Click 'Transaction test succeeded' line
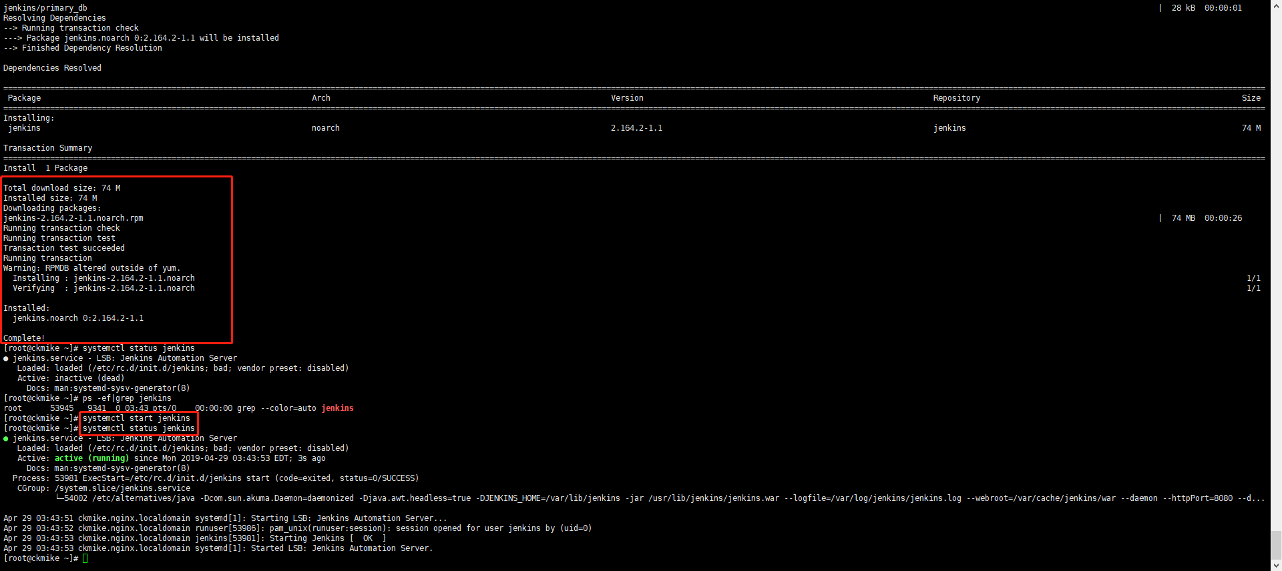The image size is (1282, 571). 64,248
